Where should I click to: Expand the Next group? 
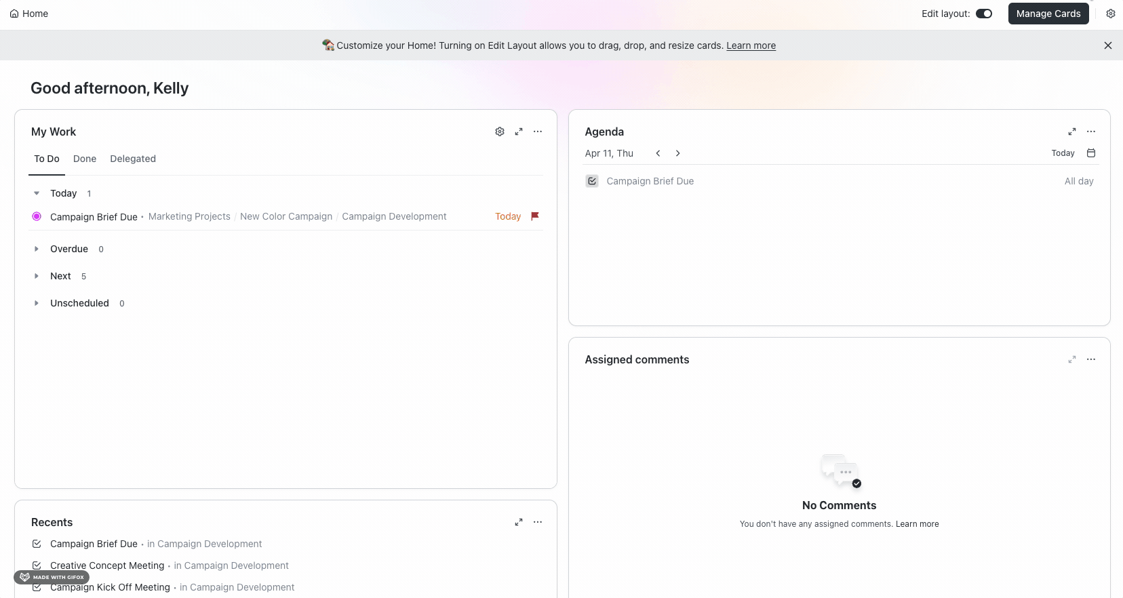37,276
